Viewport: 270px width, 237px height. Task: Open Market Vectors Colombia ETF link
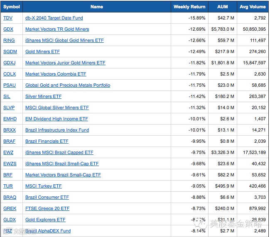pos(56,74)
